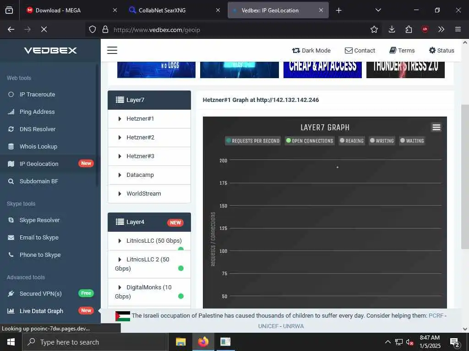Bookmark this page with star icon
Screen dimensions: 469x351
point(374,29)
